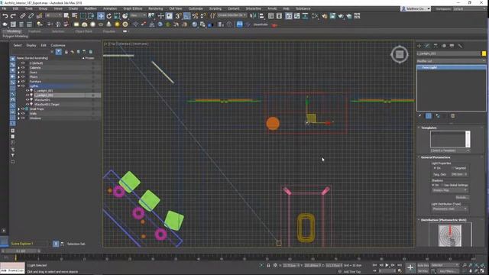489x275 pixels.
Task: Click the Configure Modifier Sets icon
Action: [x=453, y=116]
